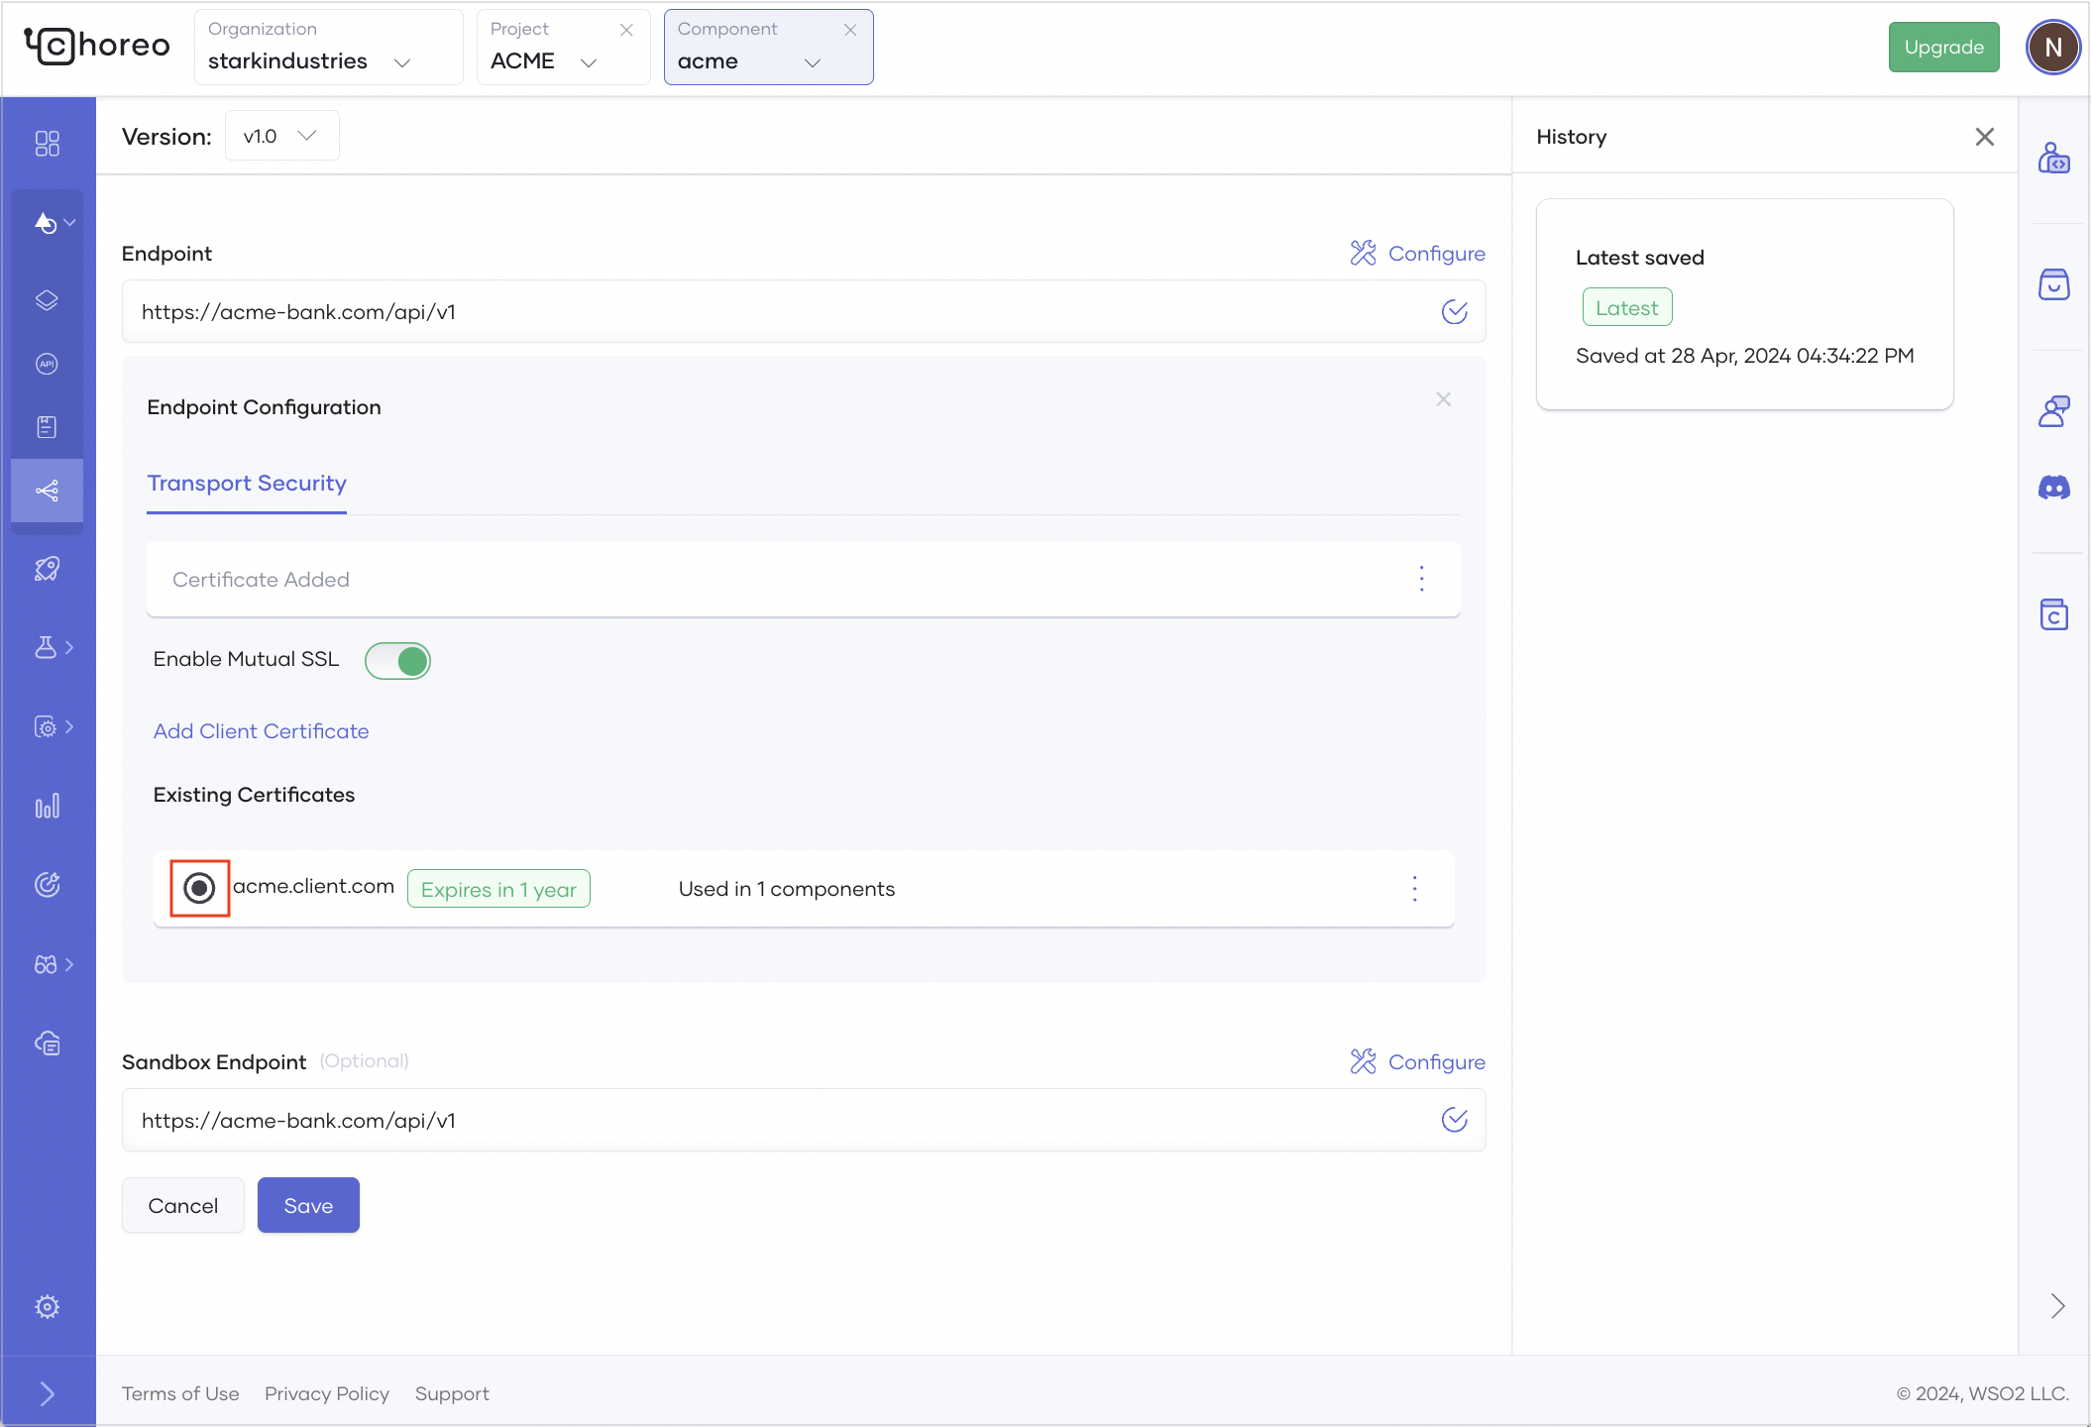Open the Discord community icon
Image resolution: width=2091 pixels, height=1427 pixels.
(x=2053, y=488)
